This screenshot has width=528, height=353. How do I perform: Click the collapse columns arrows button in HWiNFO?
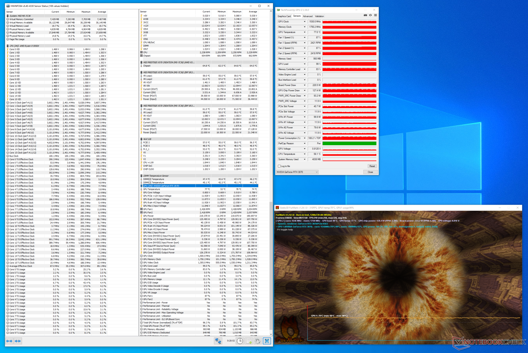[x=18, y=341]
